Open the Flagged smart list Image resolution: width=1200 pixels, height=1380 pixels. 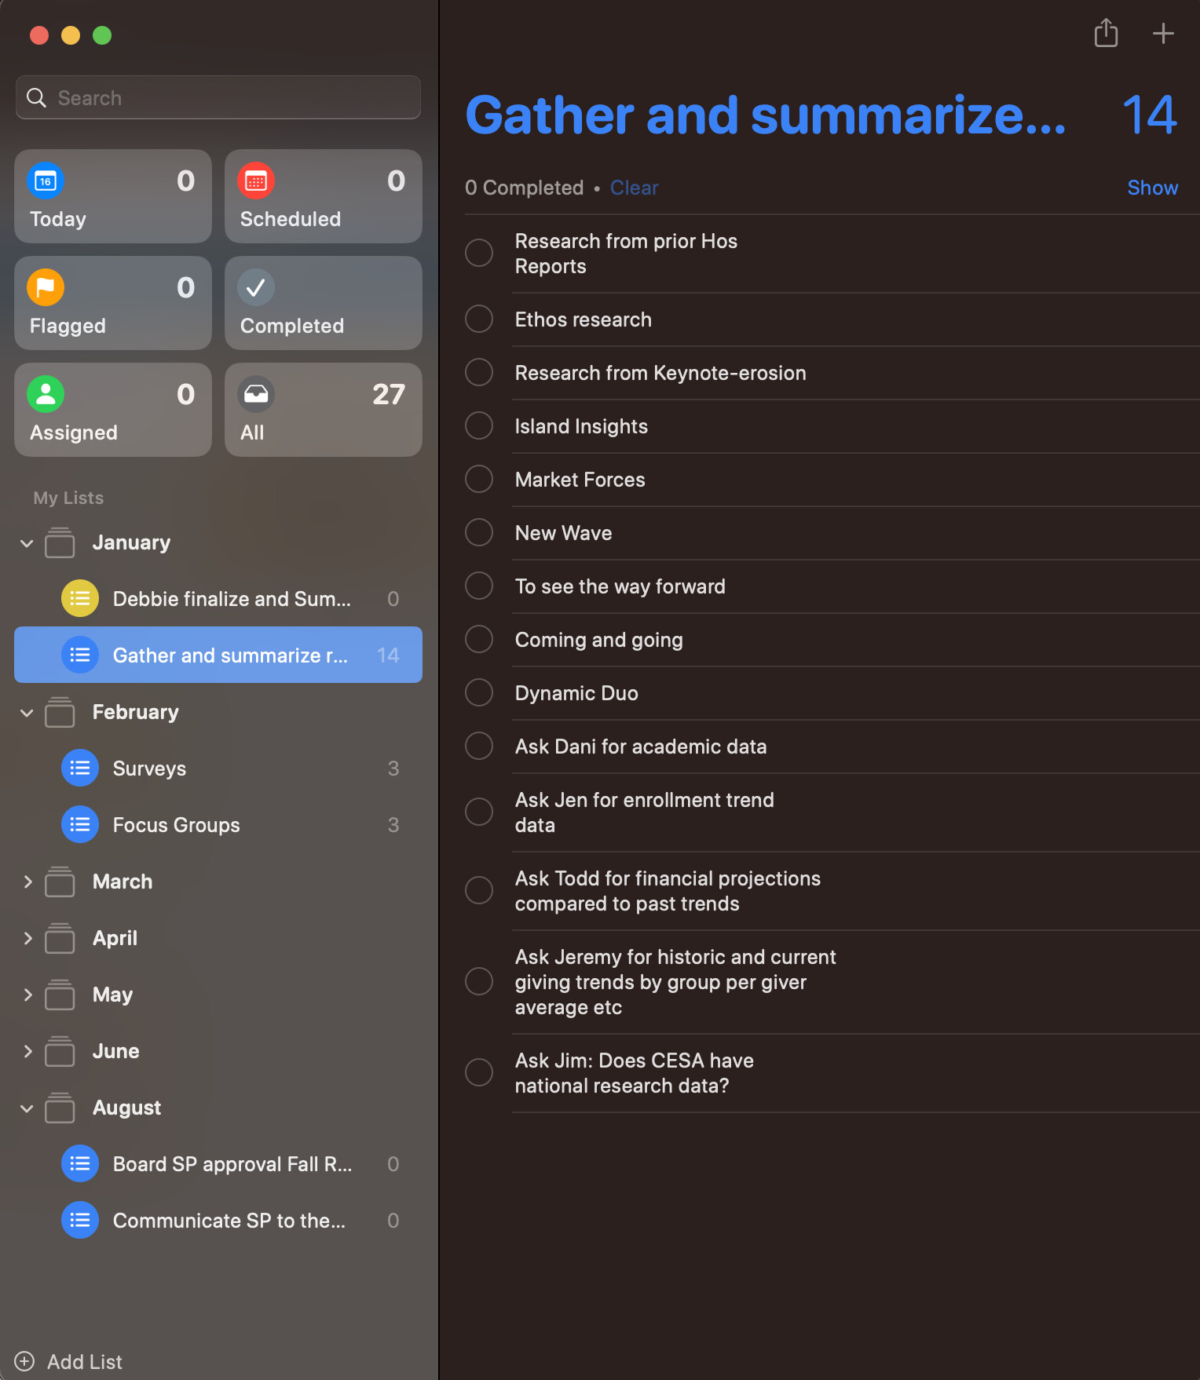coord(113,303)
